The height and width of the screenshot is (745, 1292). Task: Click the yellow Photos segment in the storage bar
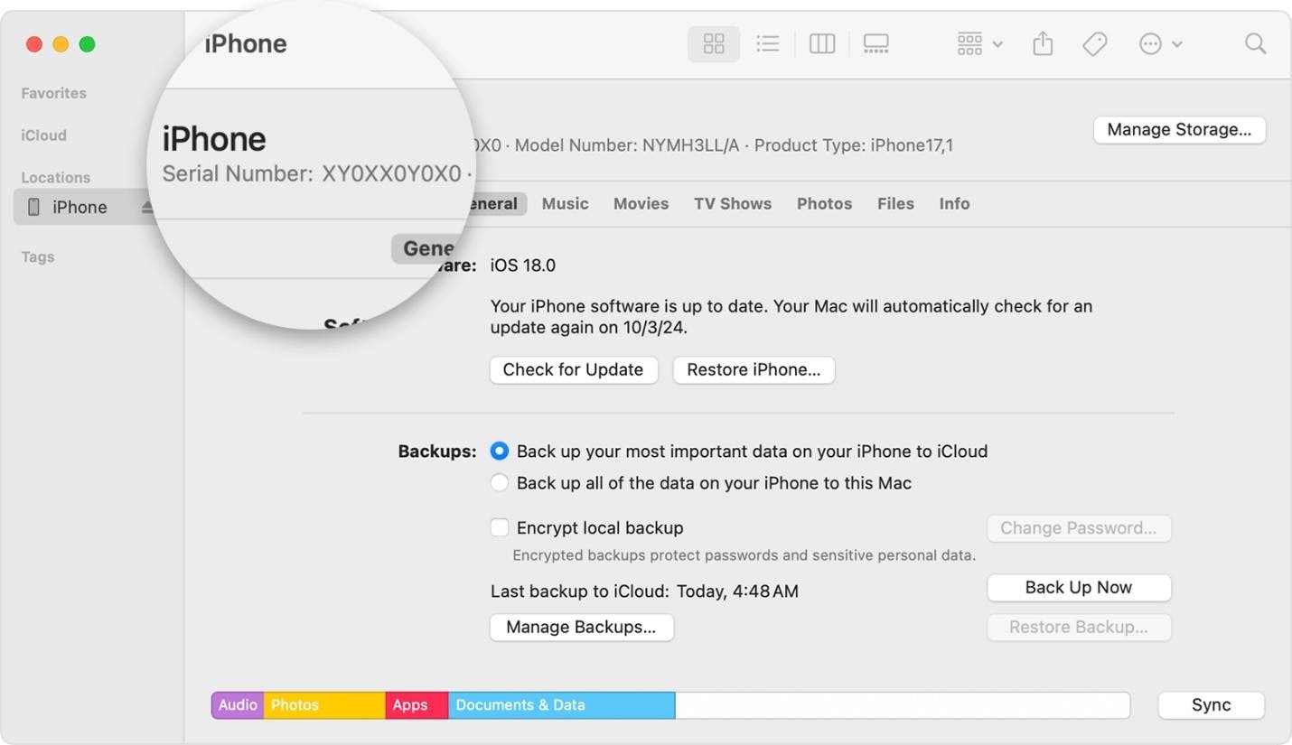(324, 705)
